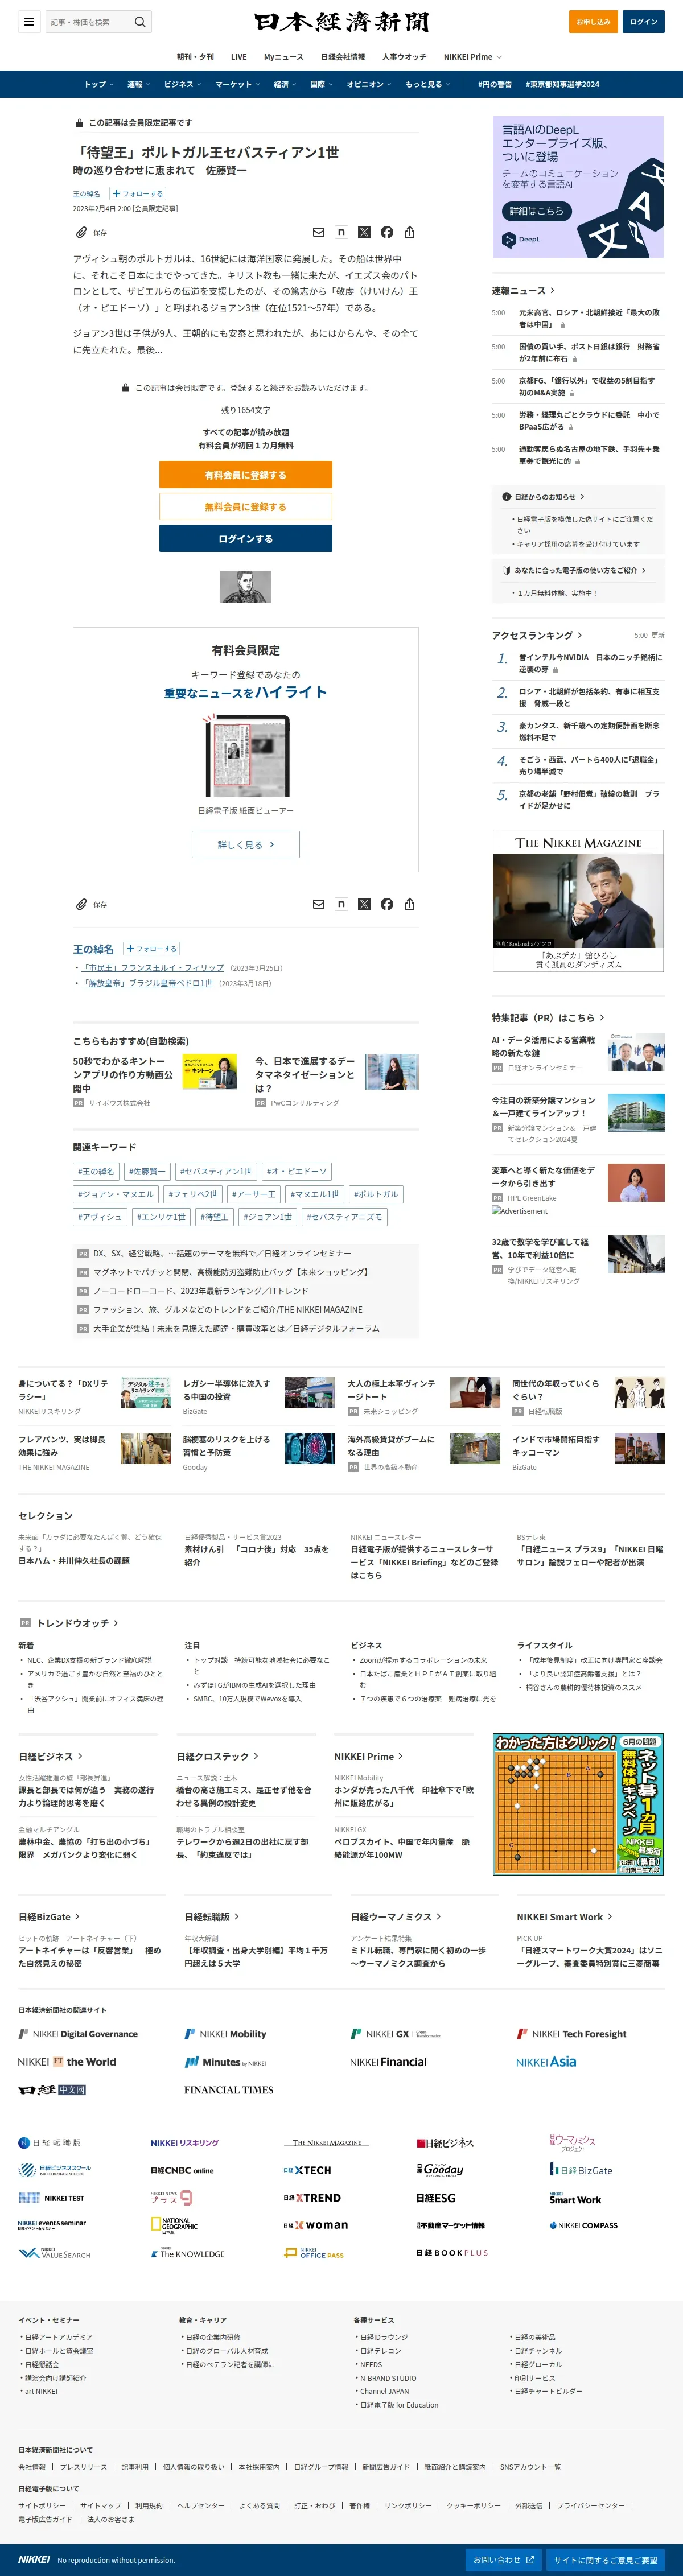
Task: Open Minutes by NIKKEI logo
Action: click(225, 2062)
